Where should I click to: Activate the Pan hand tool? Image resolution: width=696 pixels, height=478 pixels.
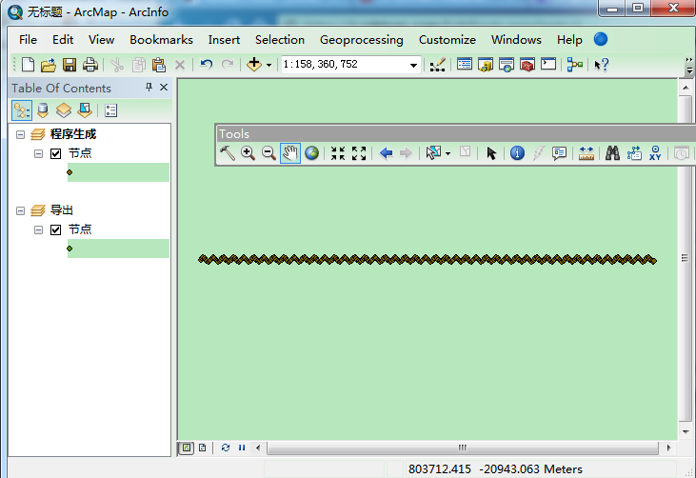click(289, 153)
